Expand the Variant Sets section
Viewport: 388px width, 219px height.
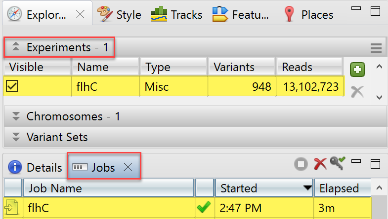pos(16,137)
